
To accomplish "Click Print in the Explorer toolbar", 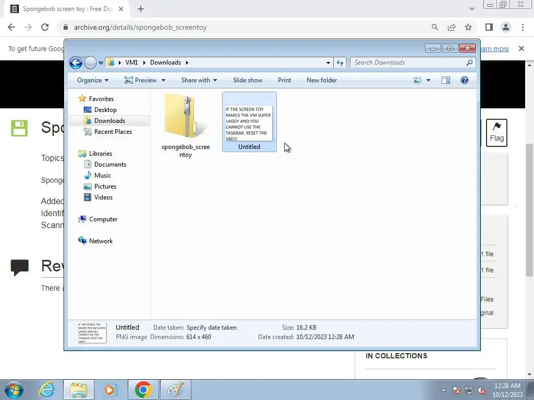I will 284,80.
